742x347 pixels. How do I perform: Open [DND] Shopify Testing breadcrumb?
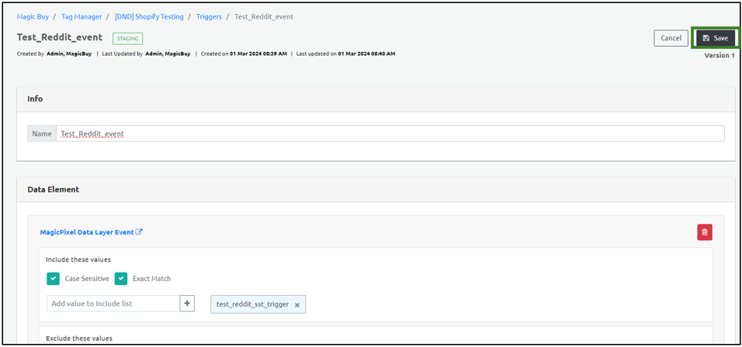coord(149,16)
